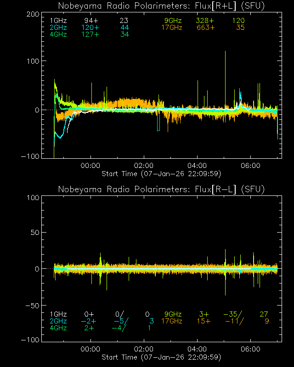Image resolution: width=294 pixels, height=367 pixels.
Task: Select the 9GHz legend label in top plot
Action: tap(173, 21)
